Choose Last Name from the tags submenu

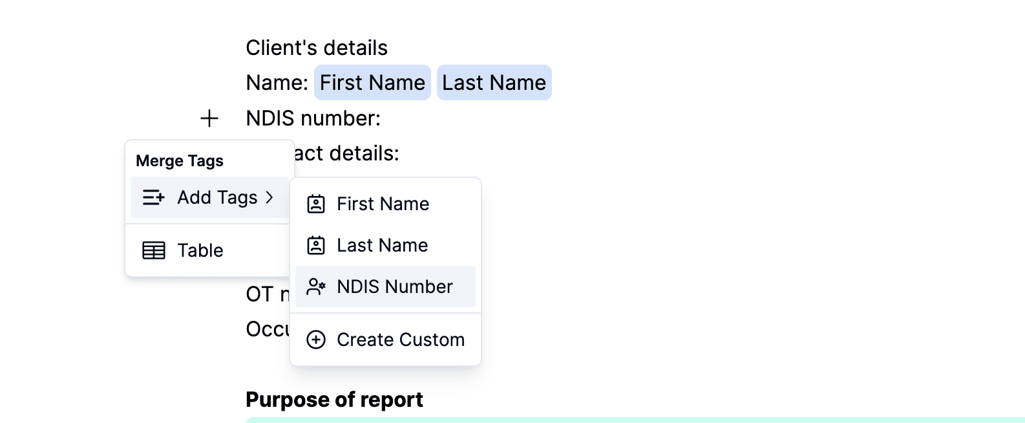[x=385, y=245]
